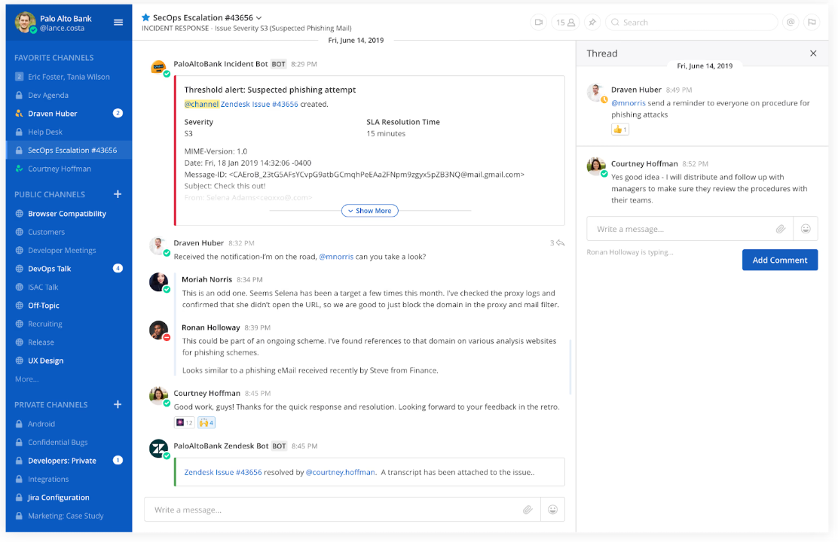Viewport: 838px width, 542px height.
Task: Open emoji picker in thread reply
Action: click(x=806, y=229)
